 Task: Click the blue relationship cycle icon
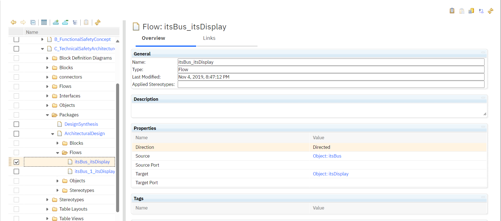coord(481,11)
